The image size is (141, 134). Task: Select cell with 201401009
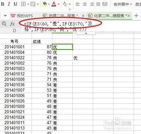coord(16,106)
